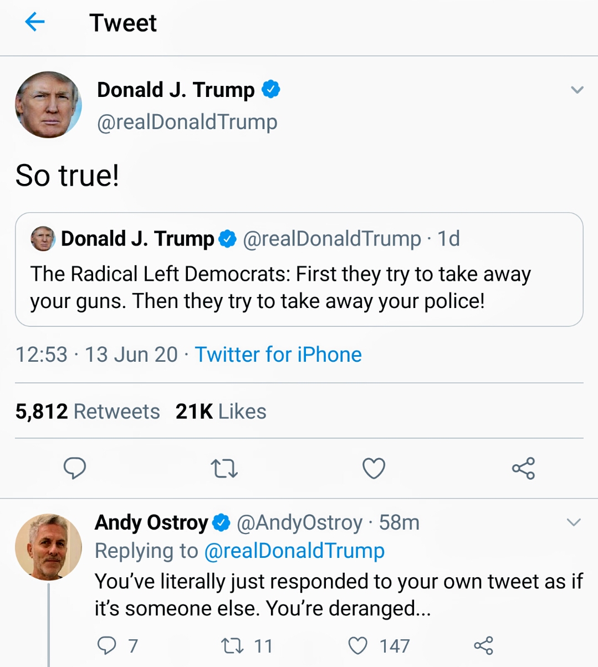View the 21K Likes list
Image resolution: width=598 pixels, height=667 pixels.
(x=221, y=412)
